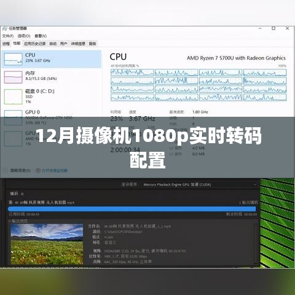Select the 性能 tab

click(x=17, y=43)
